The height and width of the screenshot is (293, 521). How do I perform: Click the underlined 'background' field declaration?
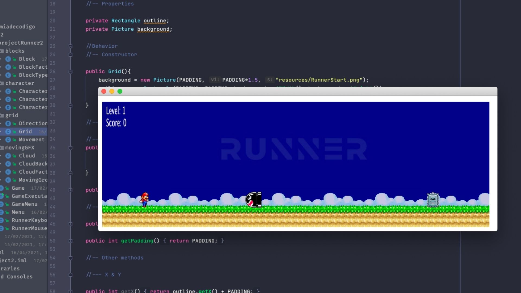[153, 29]
